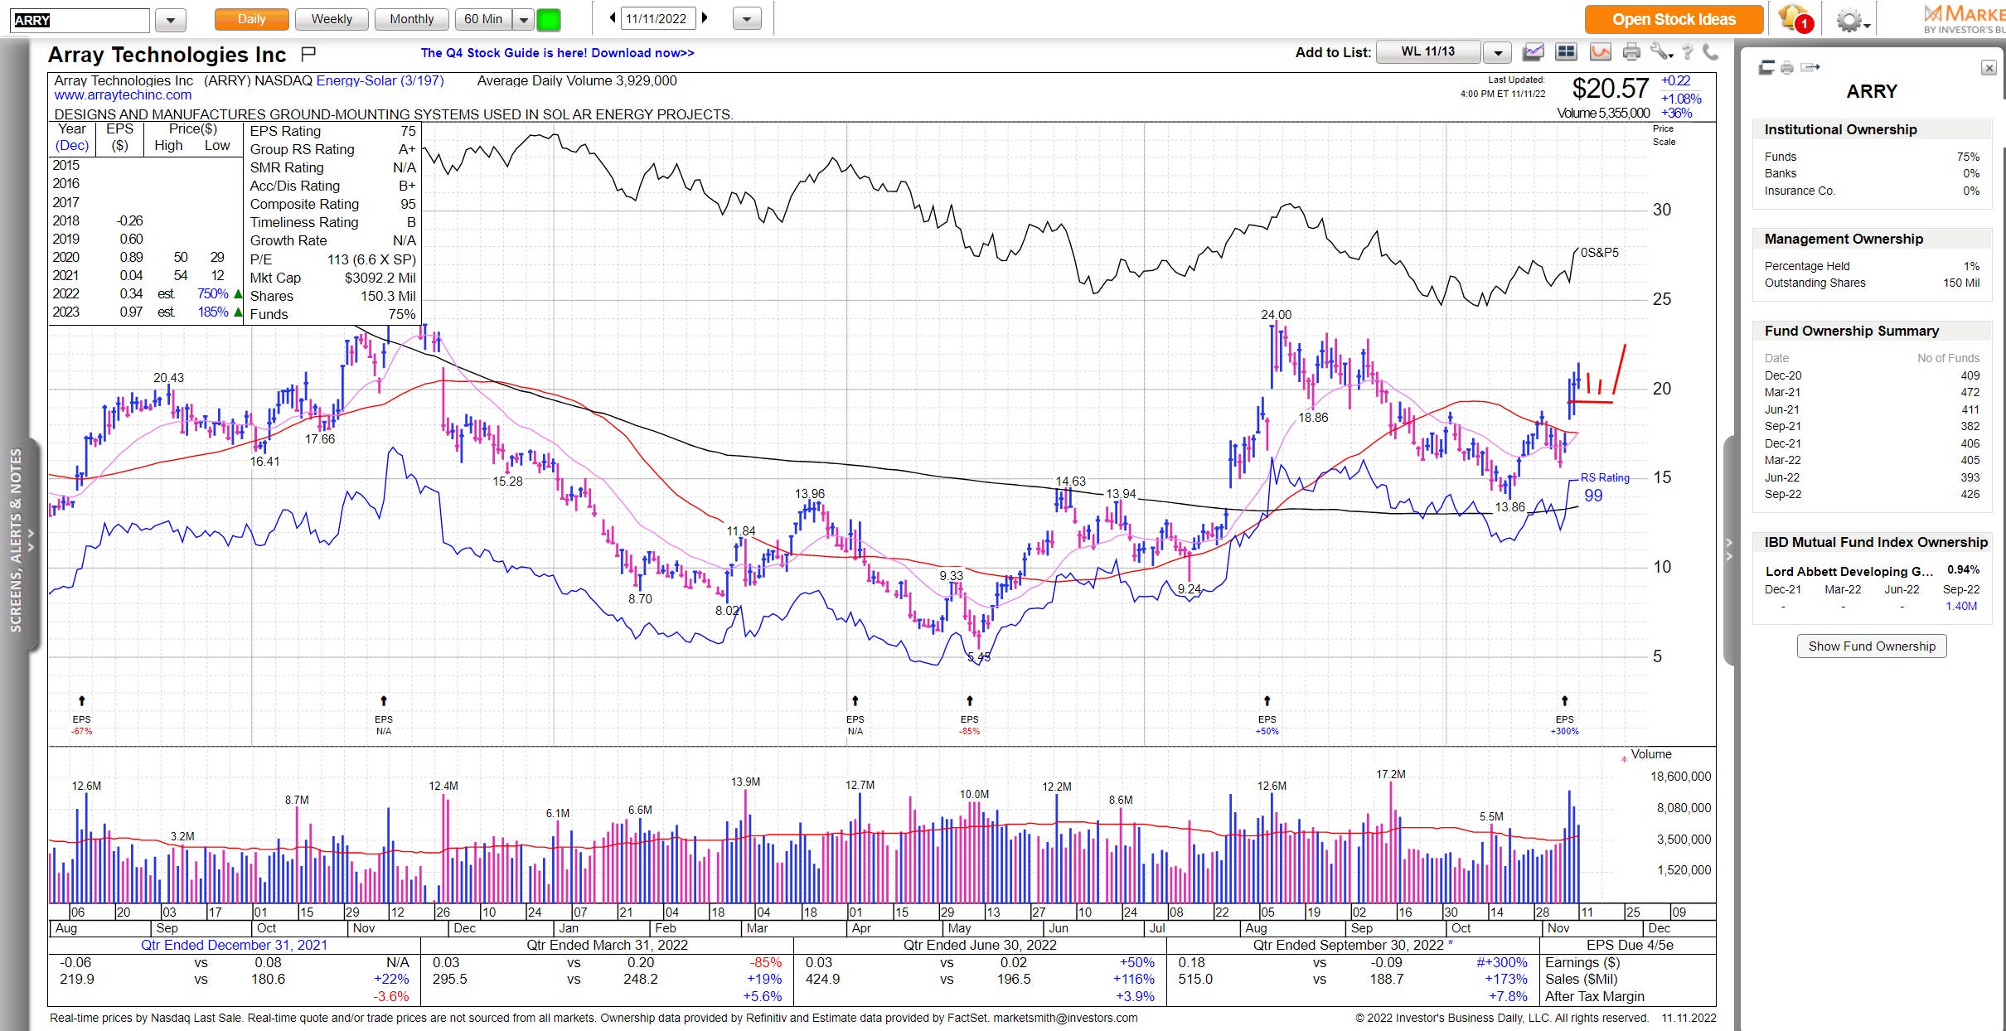
Task: Open the orange pattern recognition icon
Action: (x=1600, y=52)
